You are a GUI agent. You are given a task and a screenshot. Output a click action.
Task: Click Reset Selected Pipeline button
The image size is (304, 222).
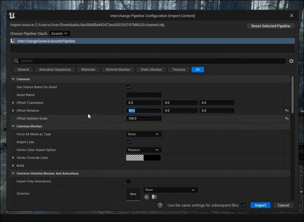point(271,26)
